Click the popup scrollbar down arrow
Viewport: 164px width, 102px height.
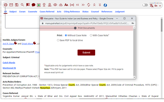pos(134,78)
